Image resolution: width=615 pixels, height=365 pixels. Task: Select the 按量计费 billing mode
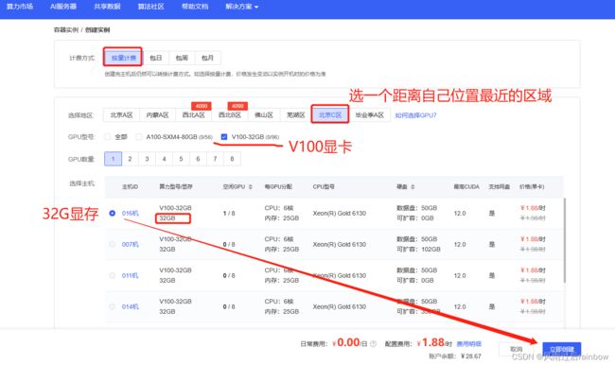pyautogui.click(x=123, y=58)
